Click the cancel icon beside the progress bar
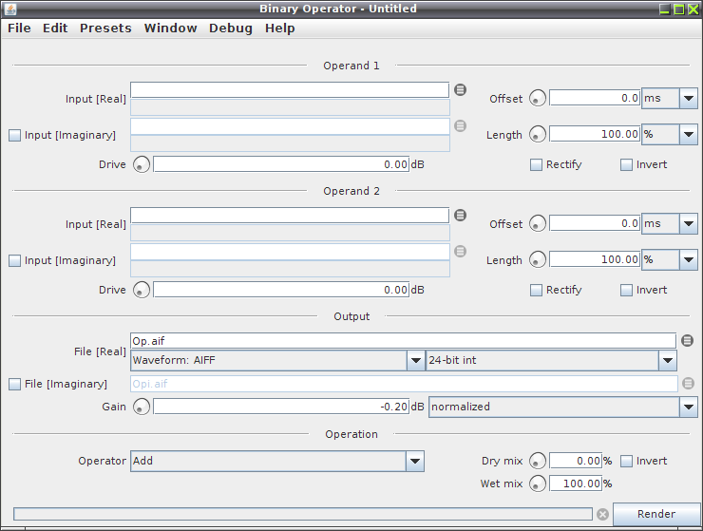 tap(602, 515)
